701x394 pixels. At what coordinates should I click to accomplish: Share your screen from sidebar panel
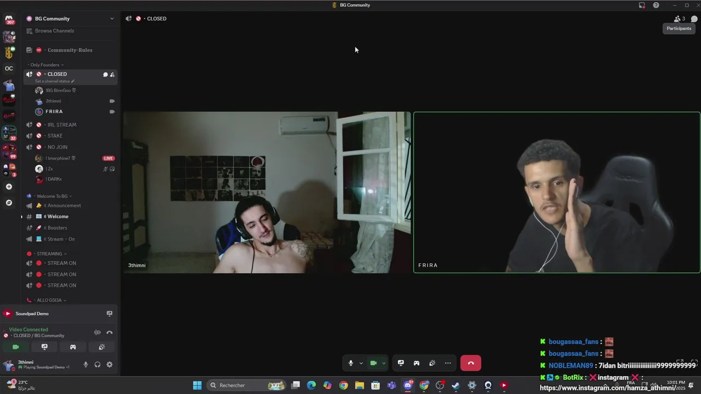[x=44, y=347]
